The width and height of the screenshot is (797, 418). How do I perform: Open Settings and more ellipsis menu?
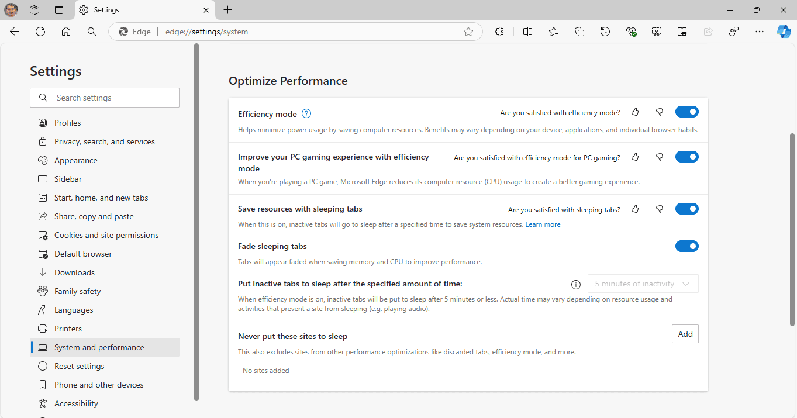[x=760, y=32]
